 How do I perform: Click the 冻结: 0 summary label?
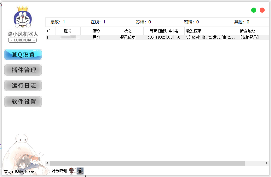click(x=143, y=22)
